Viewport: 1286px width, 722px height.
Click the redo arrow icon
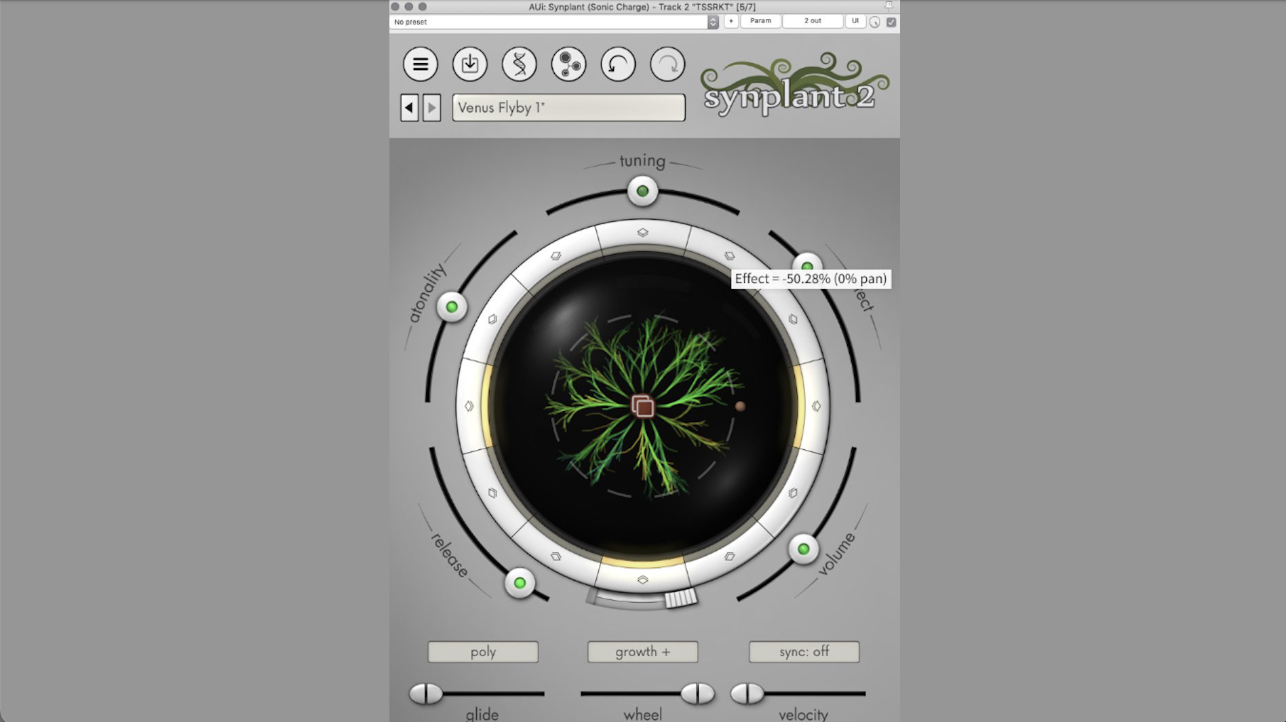pyautogui.click(x=667, y=64)
